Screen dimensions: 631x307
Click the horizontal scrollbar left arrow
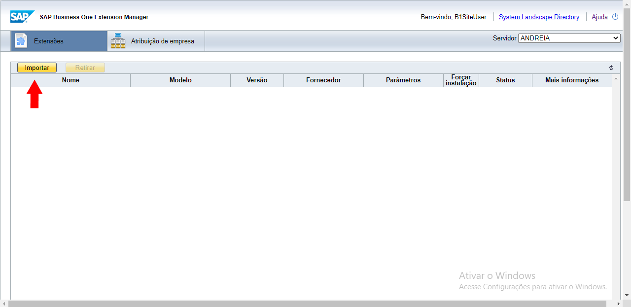pyautogui.click(x=4, y=304)
